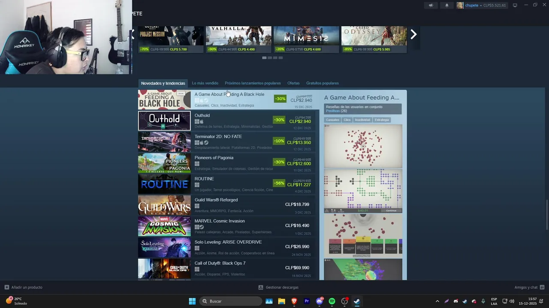549x308 pixels.
Task: Open Amigos y chat
Action: click(x=529, y=287)
